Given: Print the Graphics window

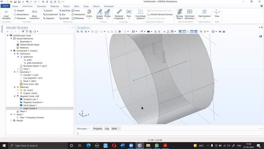Looking at the screenshot, I should (224, 31).
